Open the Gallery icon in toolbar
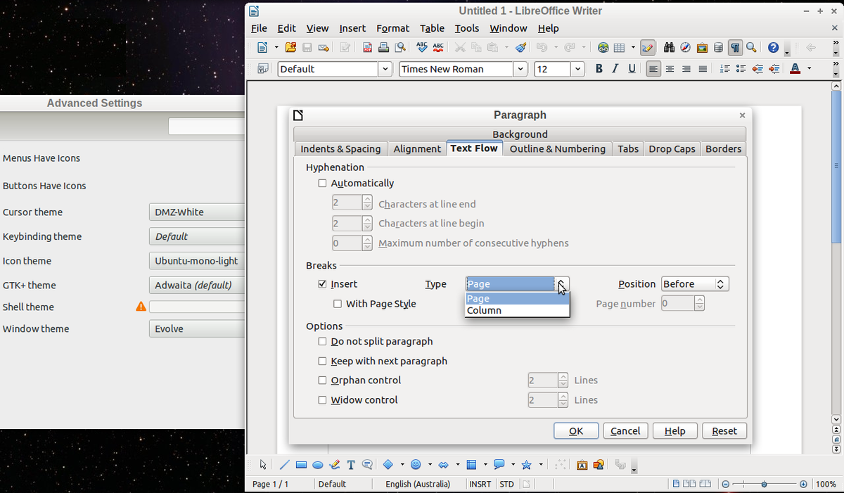 pos(702,48)
